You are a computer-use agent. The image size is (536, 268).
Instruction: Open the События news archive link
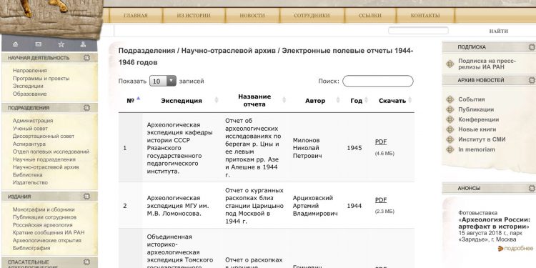click(x=472, y=99)
